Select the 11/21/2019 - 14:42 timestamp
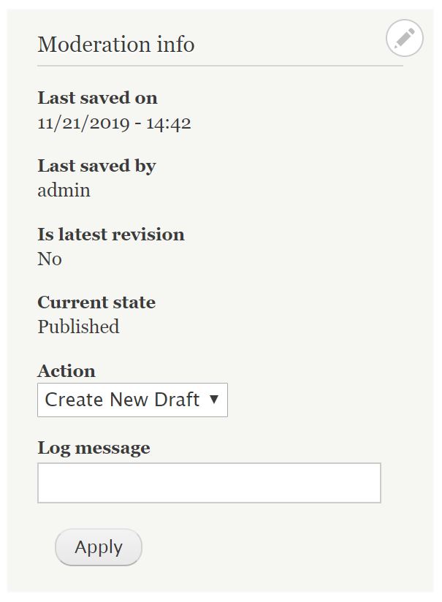Screen dimensions: 442x602 114,123
